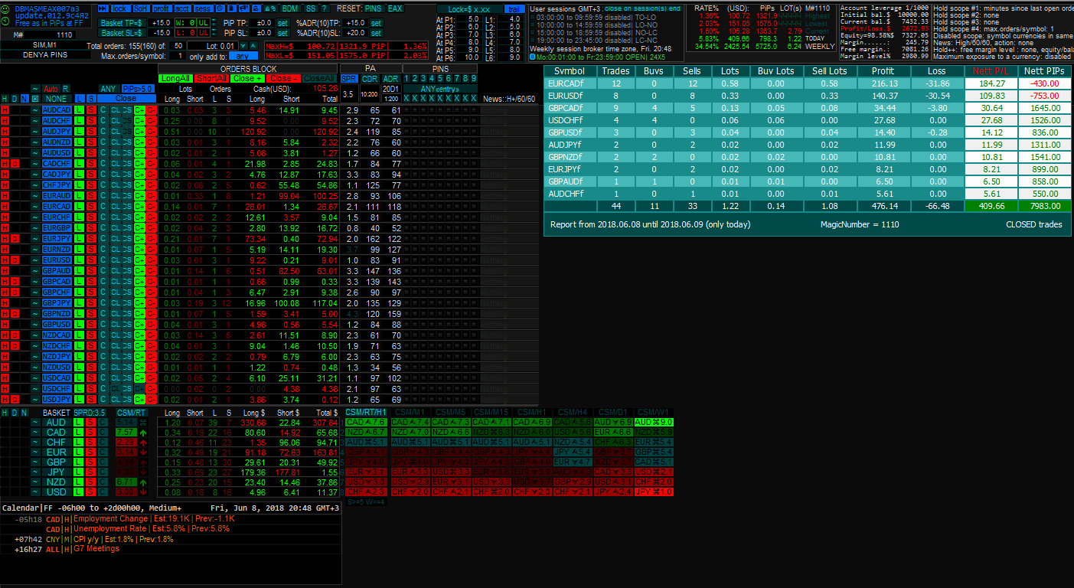Select the SPR tab under PA
This screenshot has height=588, width=1074.
(x=348, y=78)
